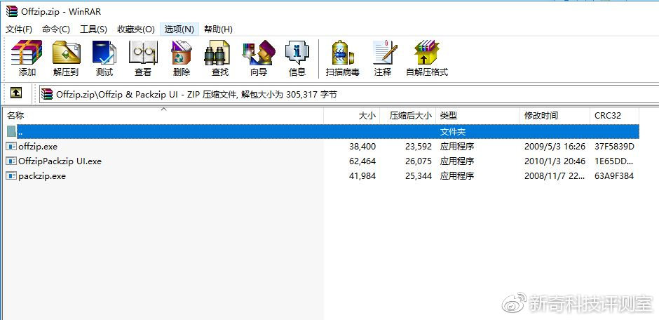Viewport: 659px width, 320px height.
Task: Click the address bar path field
Action: click(349, 95)
